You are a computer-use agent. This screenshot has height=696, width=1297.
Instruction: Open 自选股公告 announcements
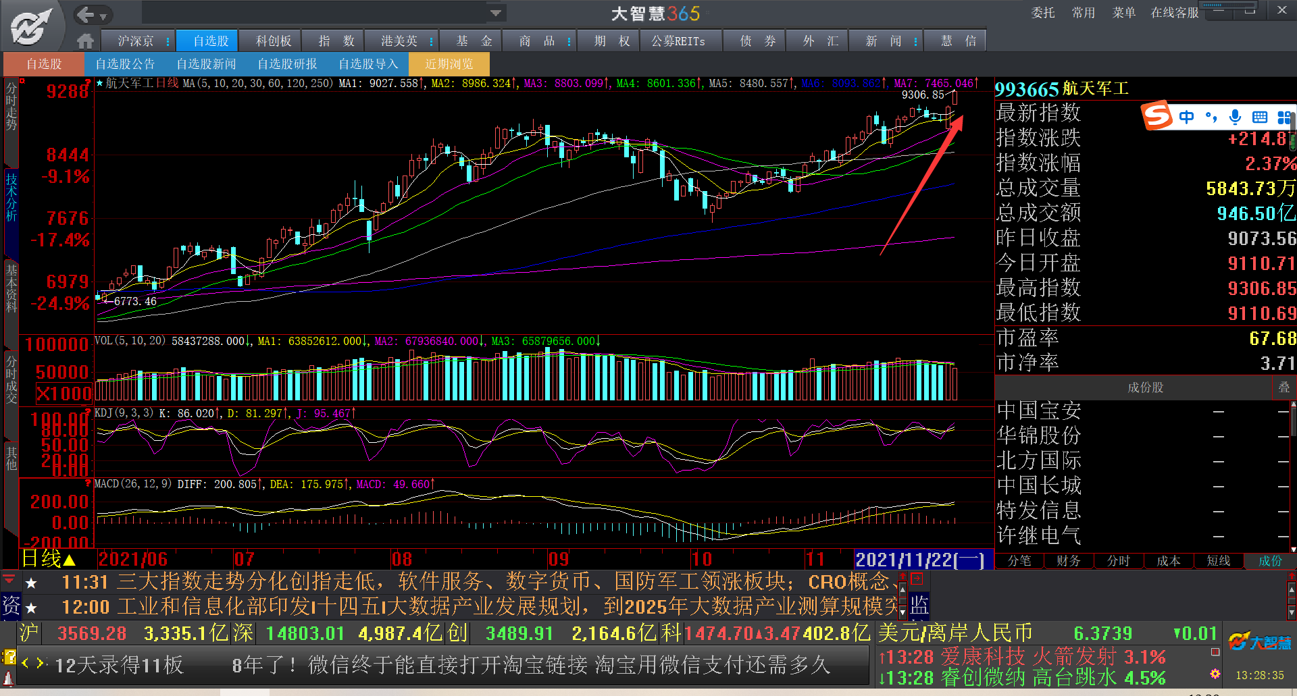tap(125, 64)
